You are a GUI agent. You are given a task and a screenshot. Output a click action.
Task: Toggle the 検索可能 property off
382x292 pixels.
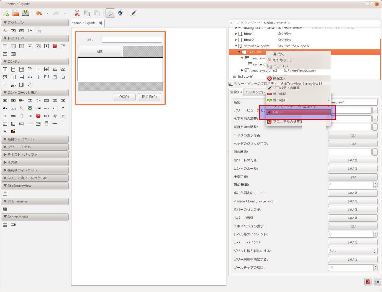point(352,177)
